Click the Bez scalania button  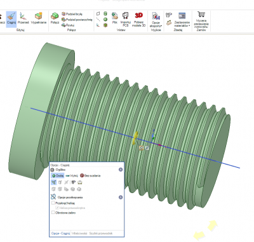pos(90,175)
